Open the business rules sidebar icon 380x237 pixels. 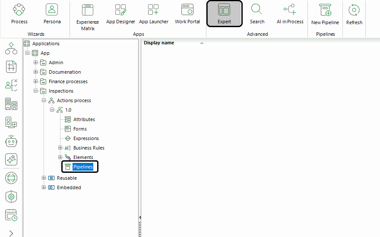tap(11, 85)
